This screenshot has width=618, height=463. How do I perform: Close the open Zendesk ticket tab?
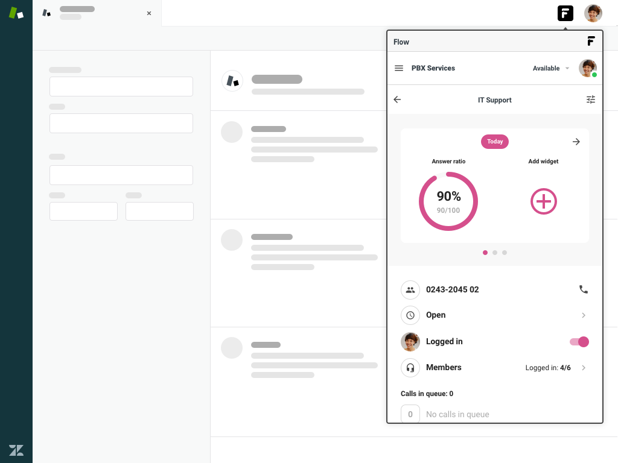click(x=149, y=13)
